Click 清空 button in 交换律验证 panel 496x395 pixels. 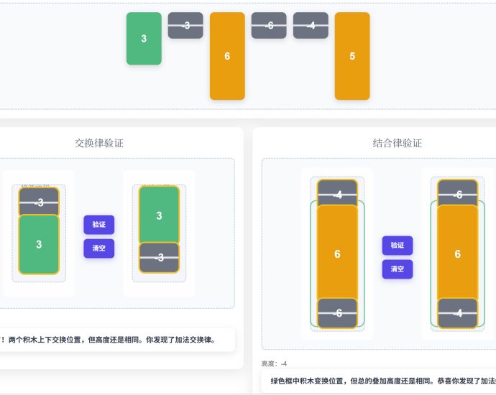click(99, 248)
